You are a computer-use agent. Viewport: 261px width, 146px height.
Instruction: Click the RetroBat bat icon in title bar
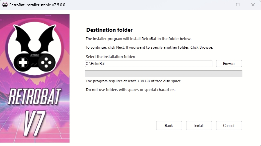click(x=5, y=5)
